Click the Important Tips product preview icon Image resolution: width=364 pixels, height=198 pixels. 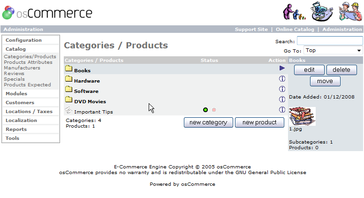[x=68, y=110]
